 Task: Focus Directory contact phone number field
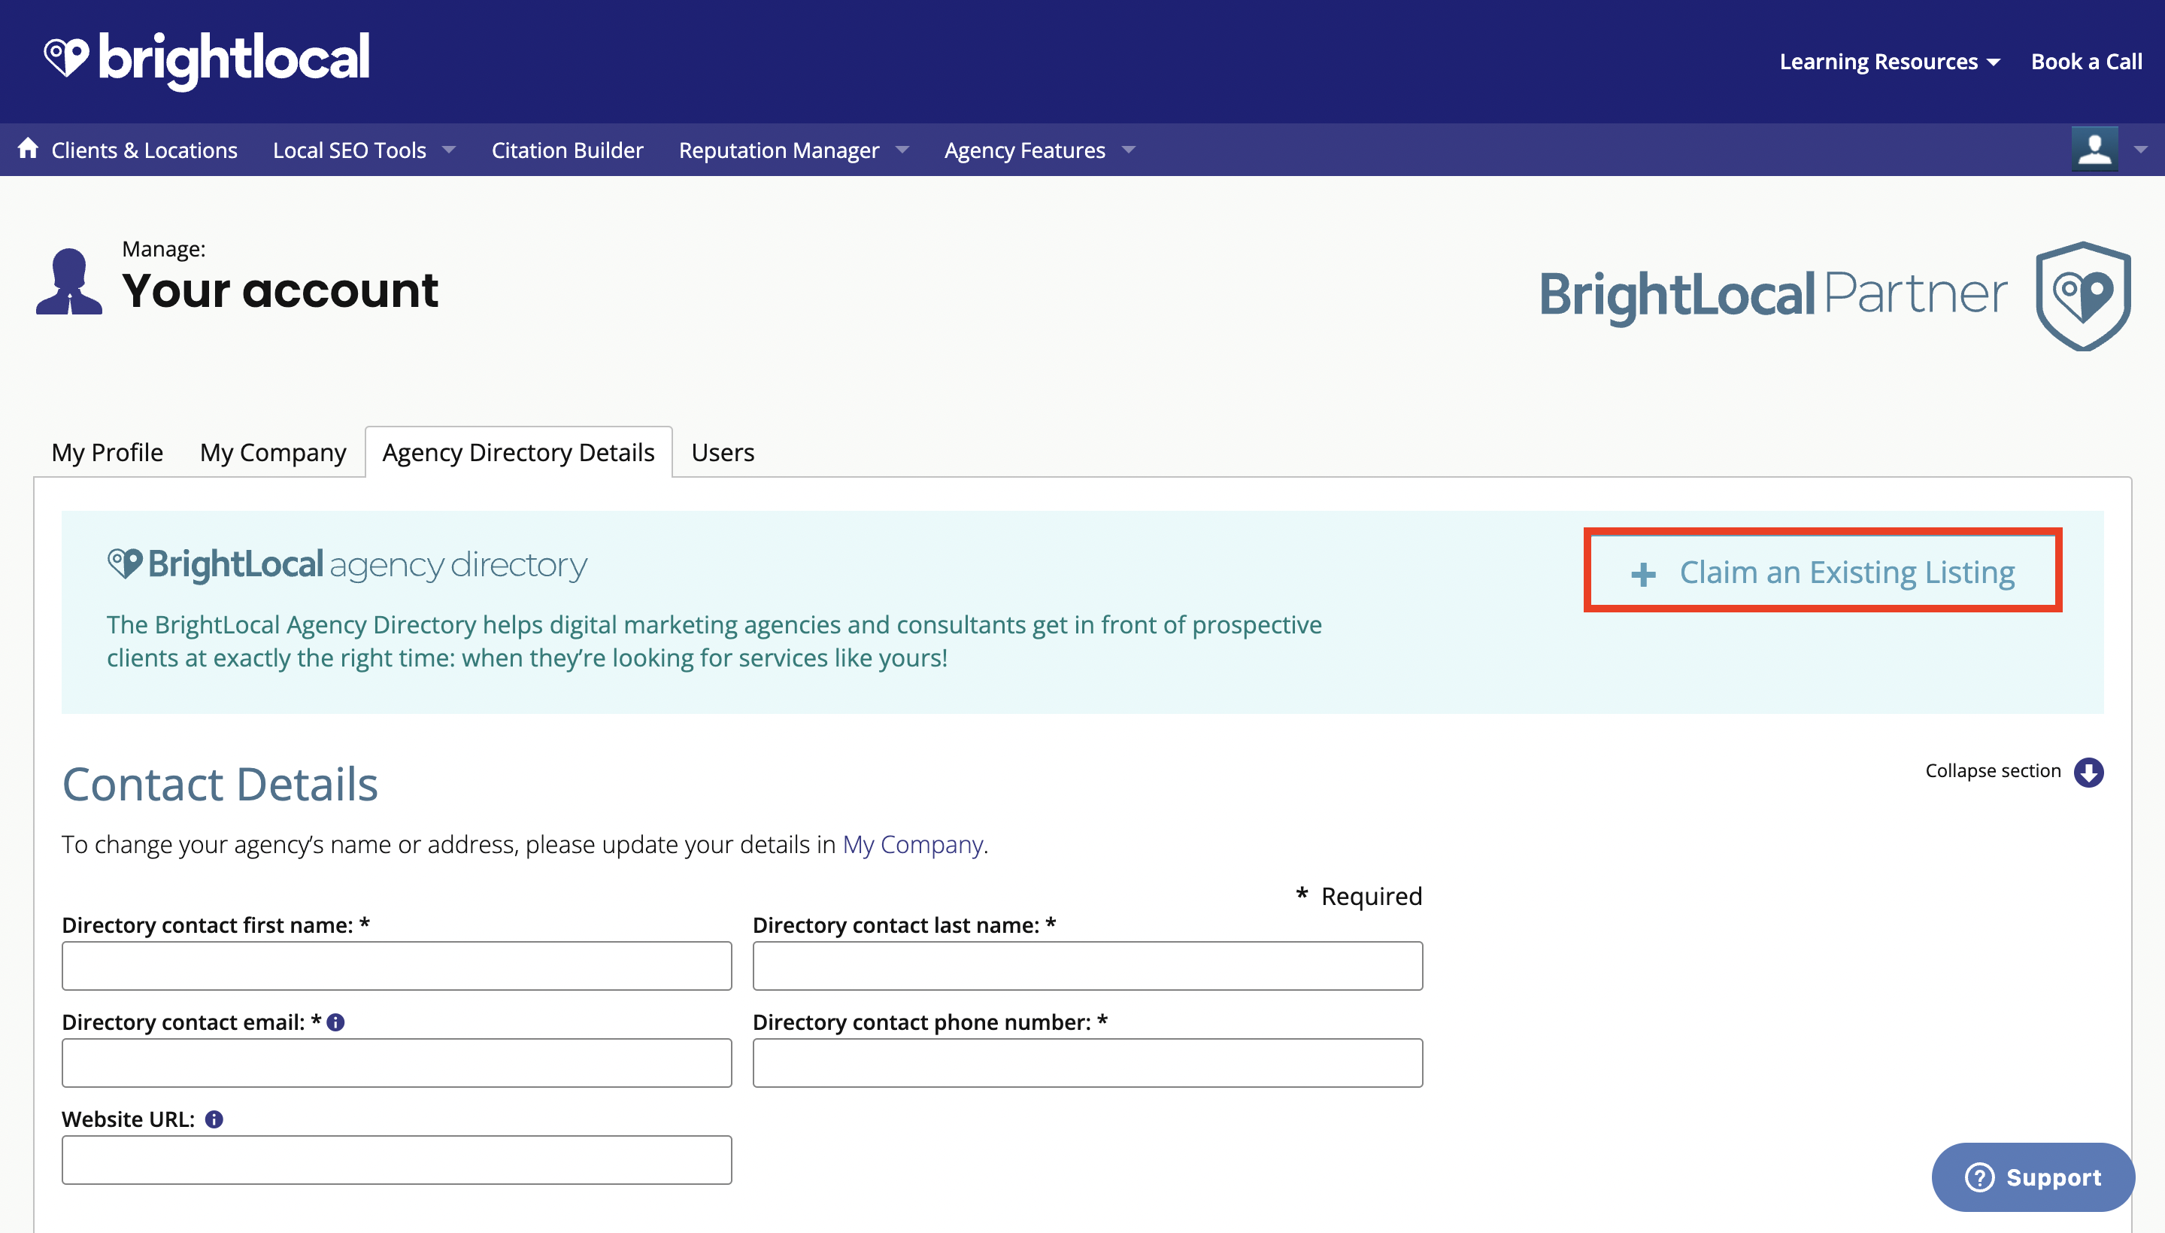(1087, 1063)
